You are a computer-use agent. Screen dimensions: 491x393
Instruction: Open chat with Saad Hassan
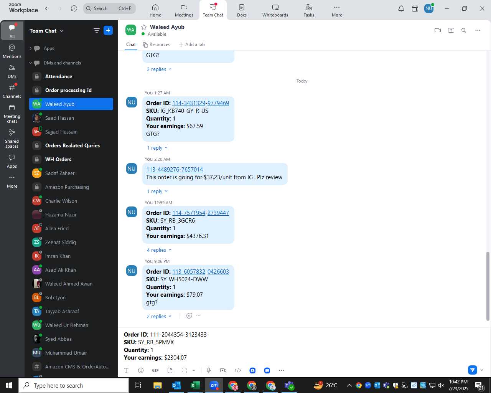click(71, 118)
